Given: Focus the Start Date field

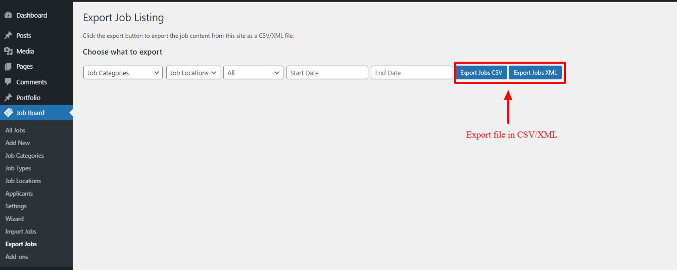Looking at the screenshot, I should pyautogui.click(x=327, y=73).
